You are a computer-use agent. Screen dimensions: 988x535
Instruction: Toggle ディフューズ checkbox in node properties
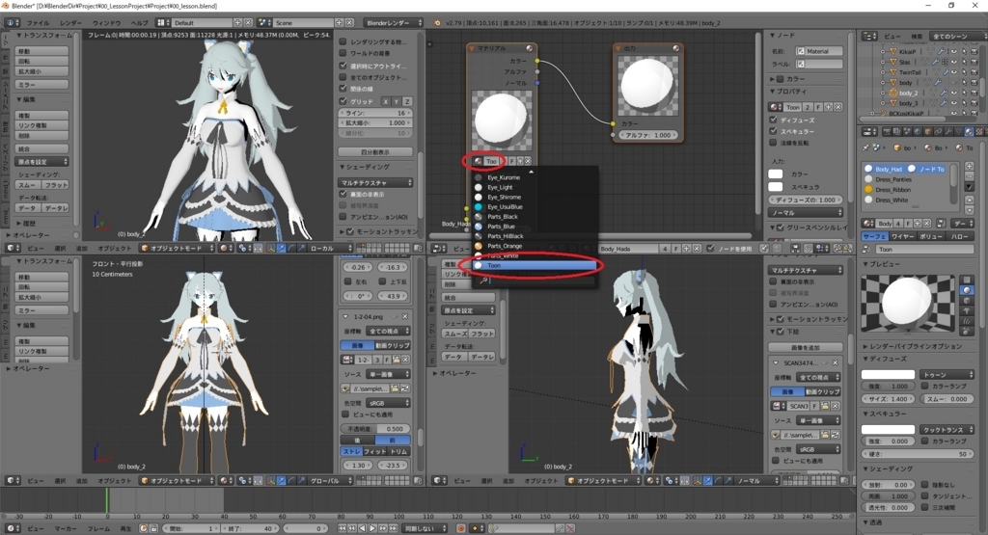(x=774, y=120)
